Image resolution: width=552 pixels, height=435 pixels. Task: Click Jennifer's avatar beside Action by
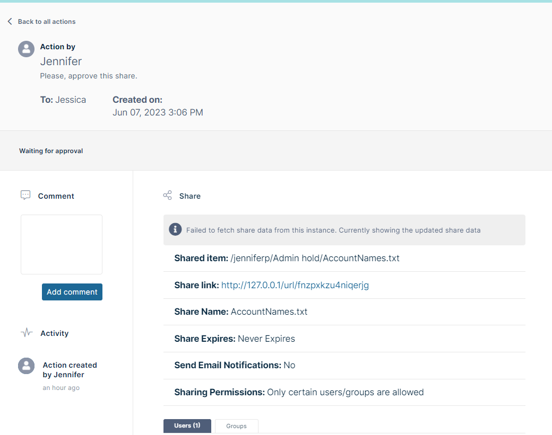[27, 49]
